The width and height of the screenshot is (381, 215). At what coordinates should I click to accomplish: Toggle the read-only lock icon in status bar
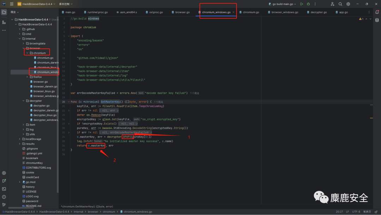click(376, 212)
